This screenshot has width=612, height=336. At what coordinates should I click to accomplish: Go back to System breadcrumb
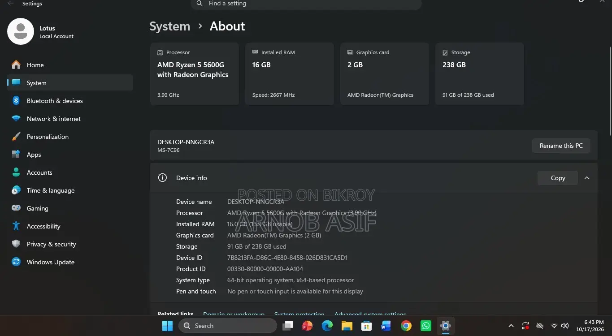coord(170,26)
